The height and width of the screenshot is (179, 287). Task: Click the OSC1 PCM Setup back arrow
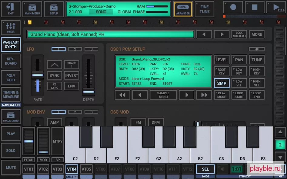click(x=257, y=49)
